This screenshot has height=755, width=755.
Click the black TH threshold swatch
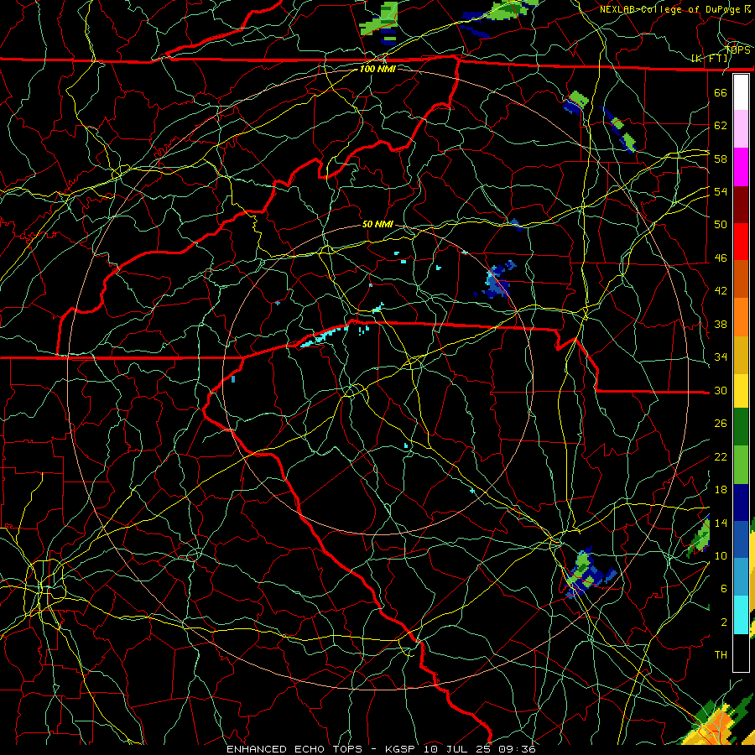[741, 653]
